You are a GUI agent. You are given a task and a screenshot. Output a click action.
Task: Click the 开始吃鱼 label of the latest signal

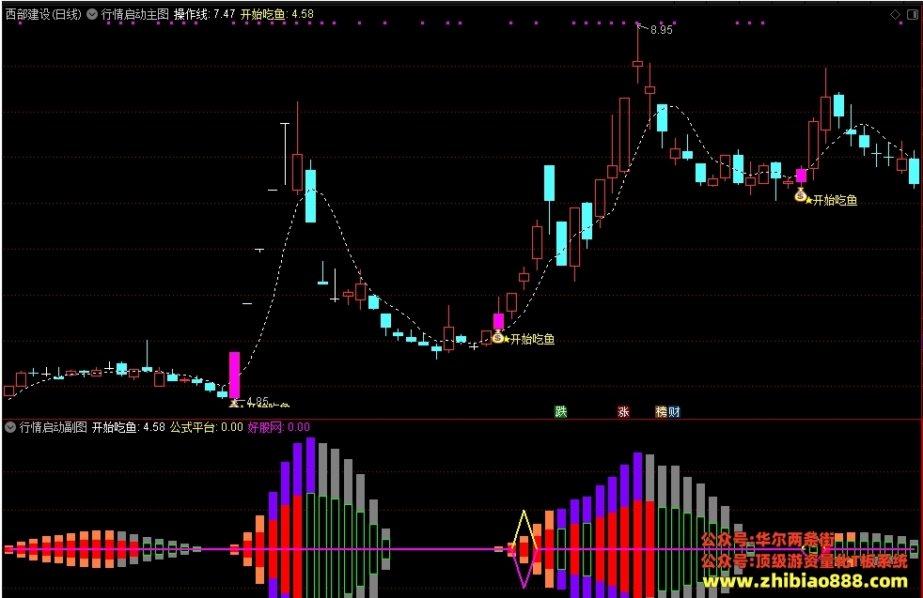835,201
